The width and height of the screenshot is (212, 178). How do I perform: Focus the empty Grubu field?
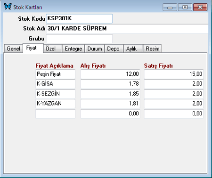point(79,39)
